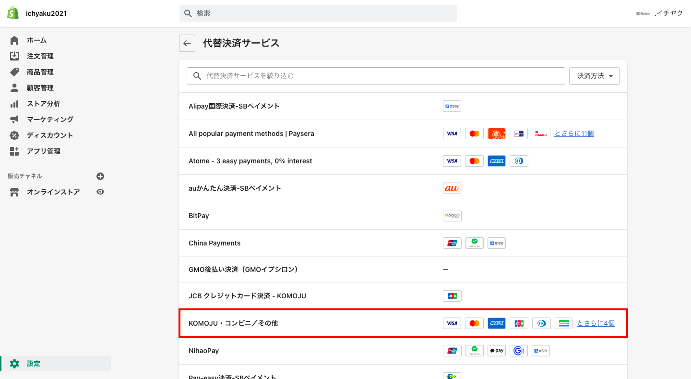Viewport: 691px width, 379px height.
Task: Click the ディスカウント badge icon
Action: tap(14, 135)
